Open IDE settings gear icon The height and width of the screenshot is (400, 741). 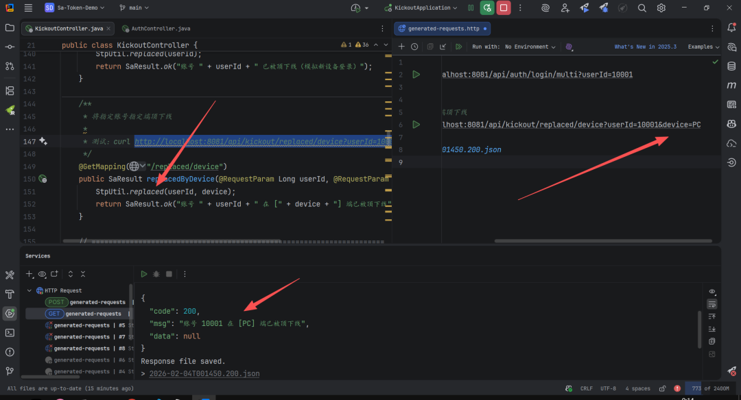(661, 8)
